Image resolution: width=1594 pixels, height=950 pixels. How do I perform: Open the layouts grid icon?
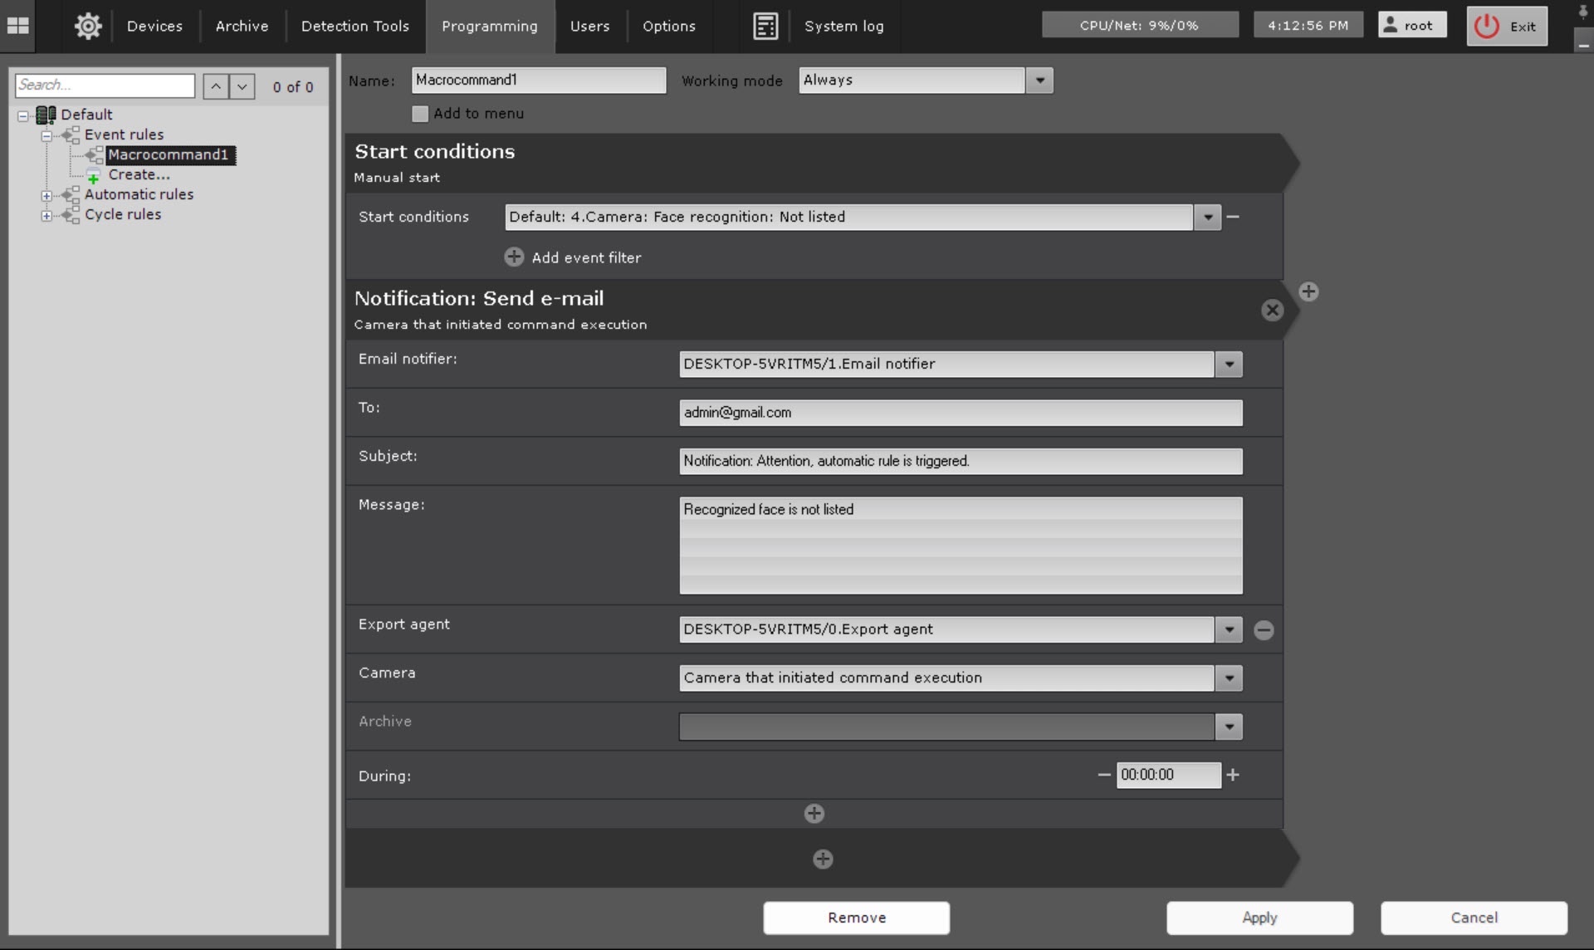(x=17, y=26)
